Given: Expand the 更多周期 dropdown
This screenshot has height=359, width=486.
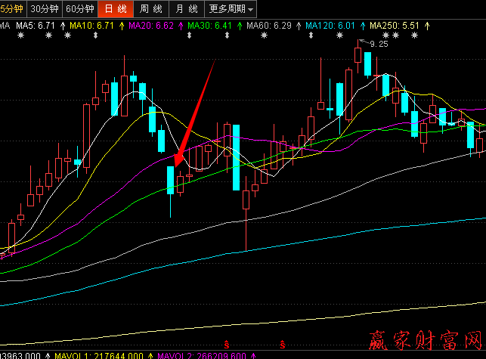Looking at the screenshot, I should [231, 9].
